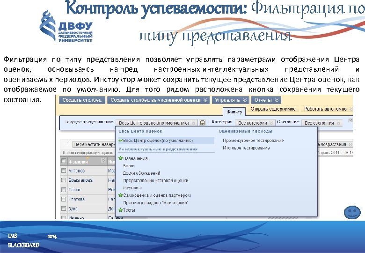Click the Интеллектуальные представления heading
This screenshot has height=253, width=365.
[x=158, y=149]
